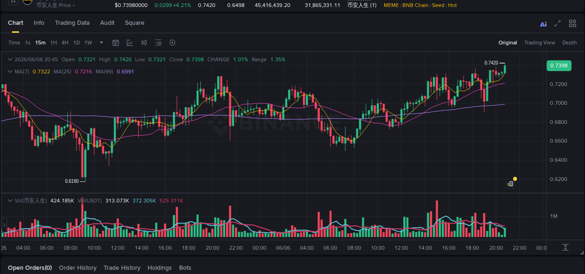Click the volume value 424.185K
Screen dimensions: 585x274
click(62, 201)
